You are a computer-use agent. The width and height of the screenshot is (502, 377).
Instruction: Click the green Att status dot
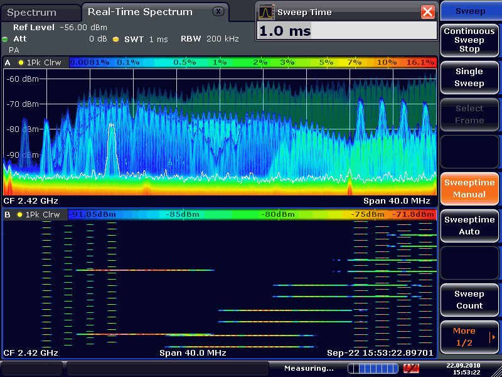tap(4, 40)
